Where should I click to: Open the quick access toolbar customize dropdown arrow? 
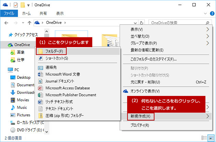click(x=28, y=5)
